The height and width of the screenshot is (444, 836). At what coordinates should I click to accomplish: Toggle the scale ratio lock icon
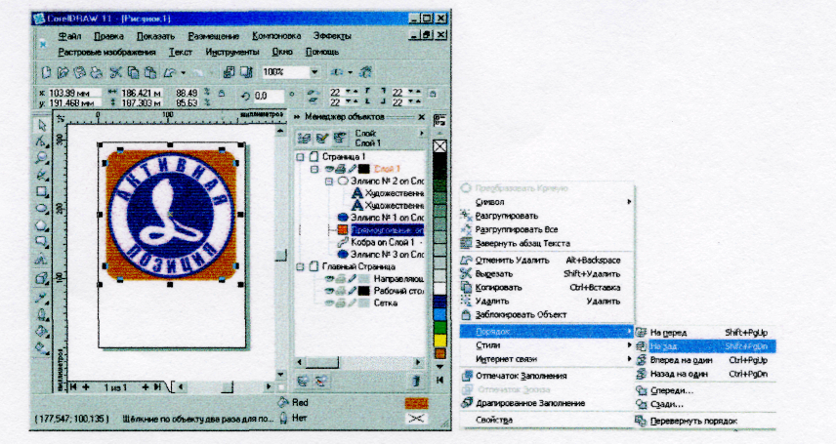click(222, 94)
